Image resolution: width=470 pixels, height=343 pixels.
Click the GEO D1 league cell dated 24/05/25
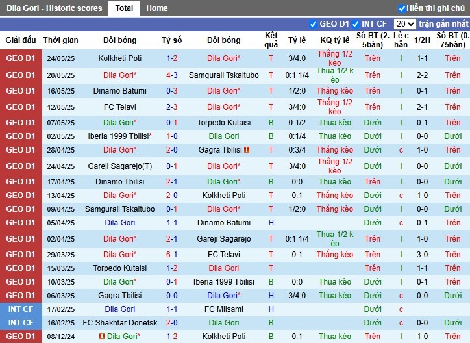(21, 58)
